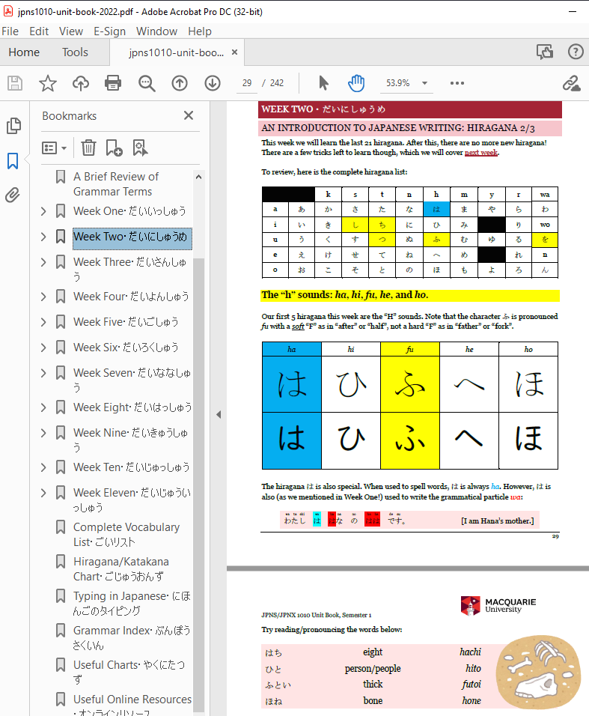Expand the Week Ten bookmark
Viewport: 589px width, 716px height.
[x=43, y=467]
